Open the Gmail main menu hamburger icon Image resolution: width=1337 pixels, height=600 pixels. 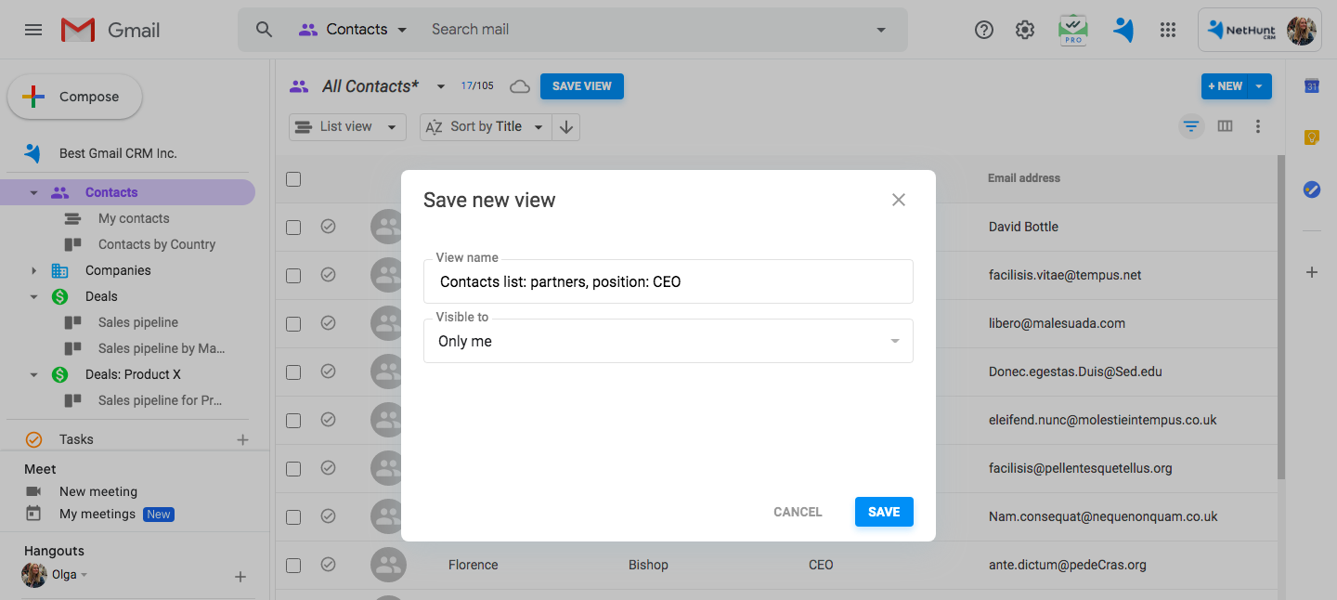point(33,30)
